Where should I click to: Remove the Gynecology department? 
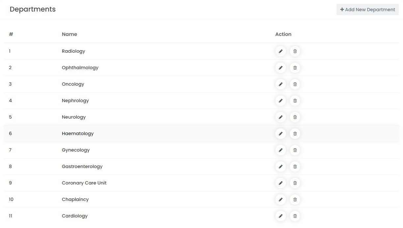point(295,150)
